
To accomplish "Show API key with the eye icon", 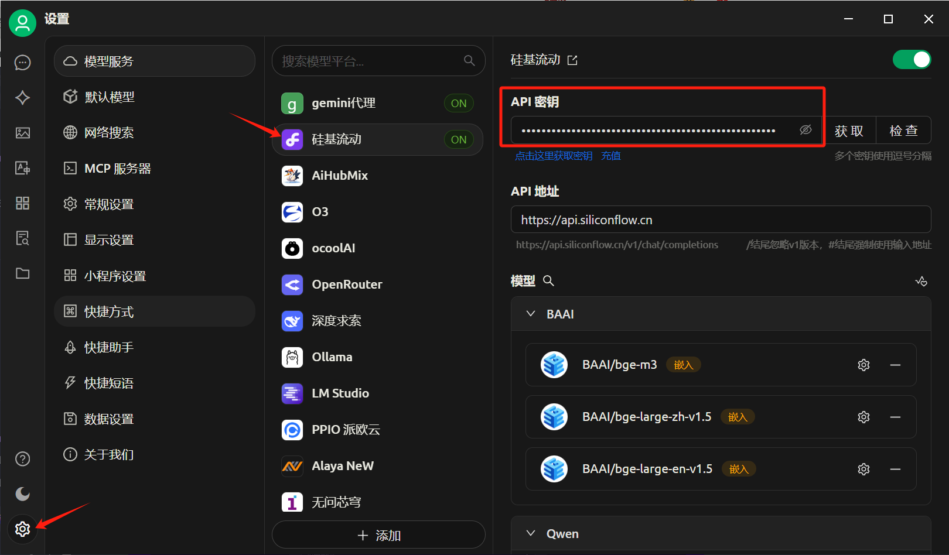I will pyautogui.click(x=805, y=130).
